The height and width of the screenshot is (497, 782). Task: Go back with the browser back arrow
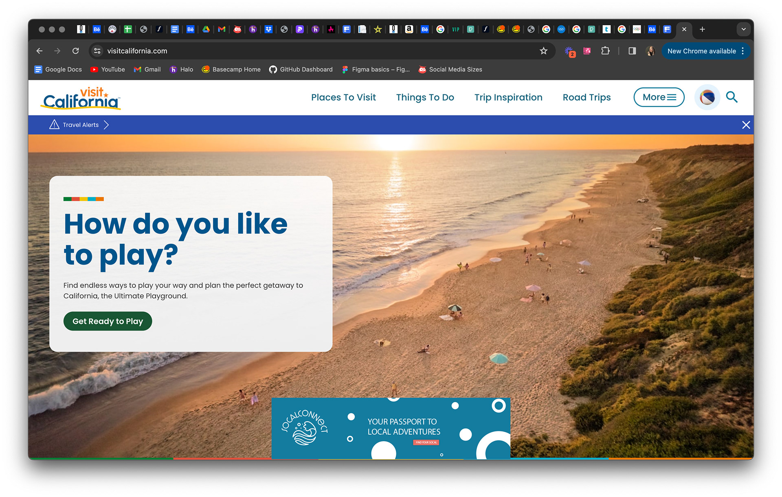[x=40, y=51]
